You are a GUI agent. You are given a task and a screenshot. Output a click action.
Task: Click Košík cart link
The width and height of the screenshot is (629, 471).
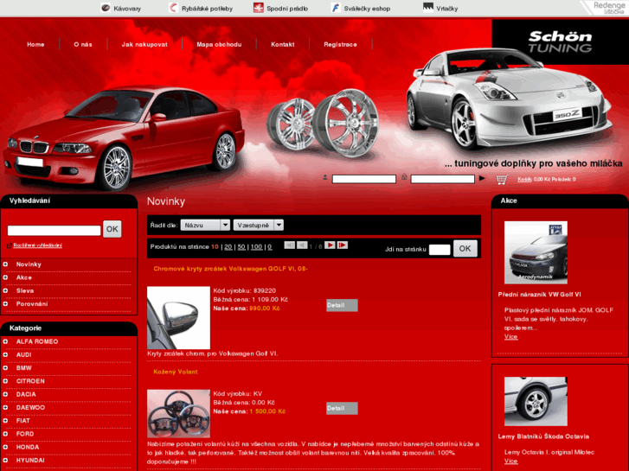(524, 179)
